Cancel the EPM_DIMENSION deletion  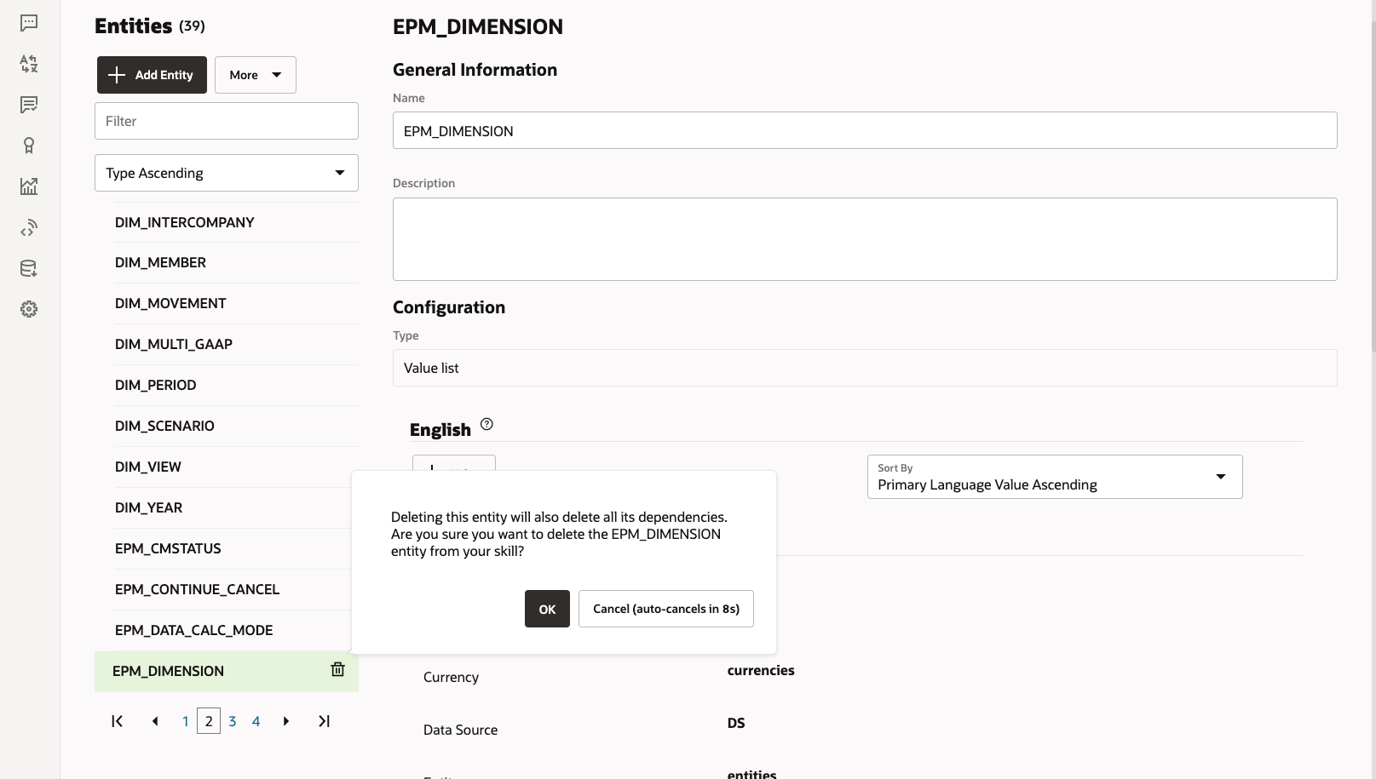[x=665, y=609]
